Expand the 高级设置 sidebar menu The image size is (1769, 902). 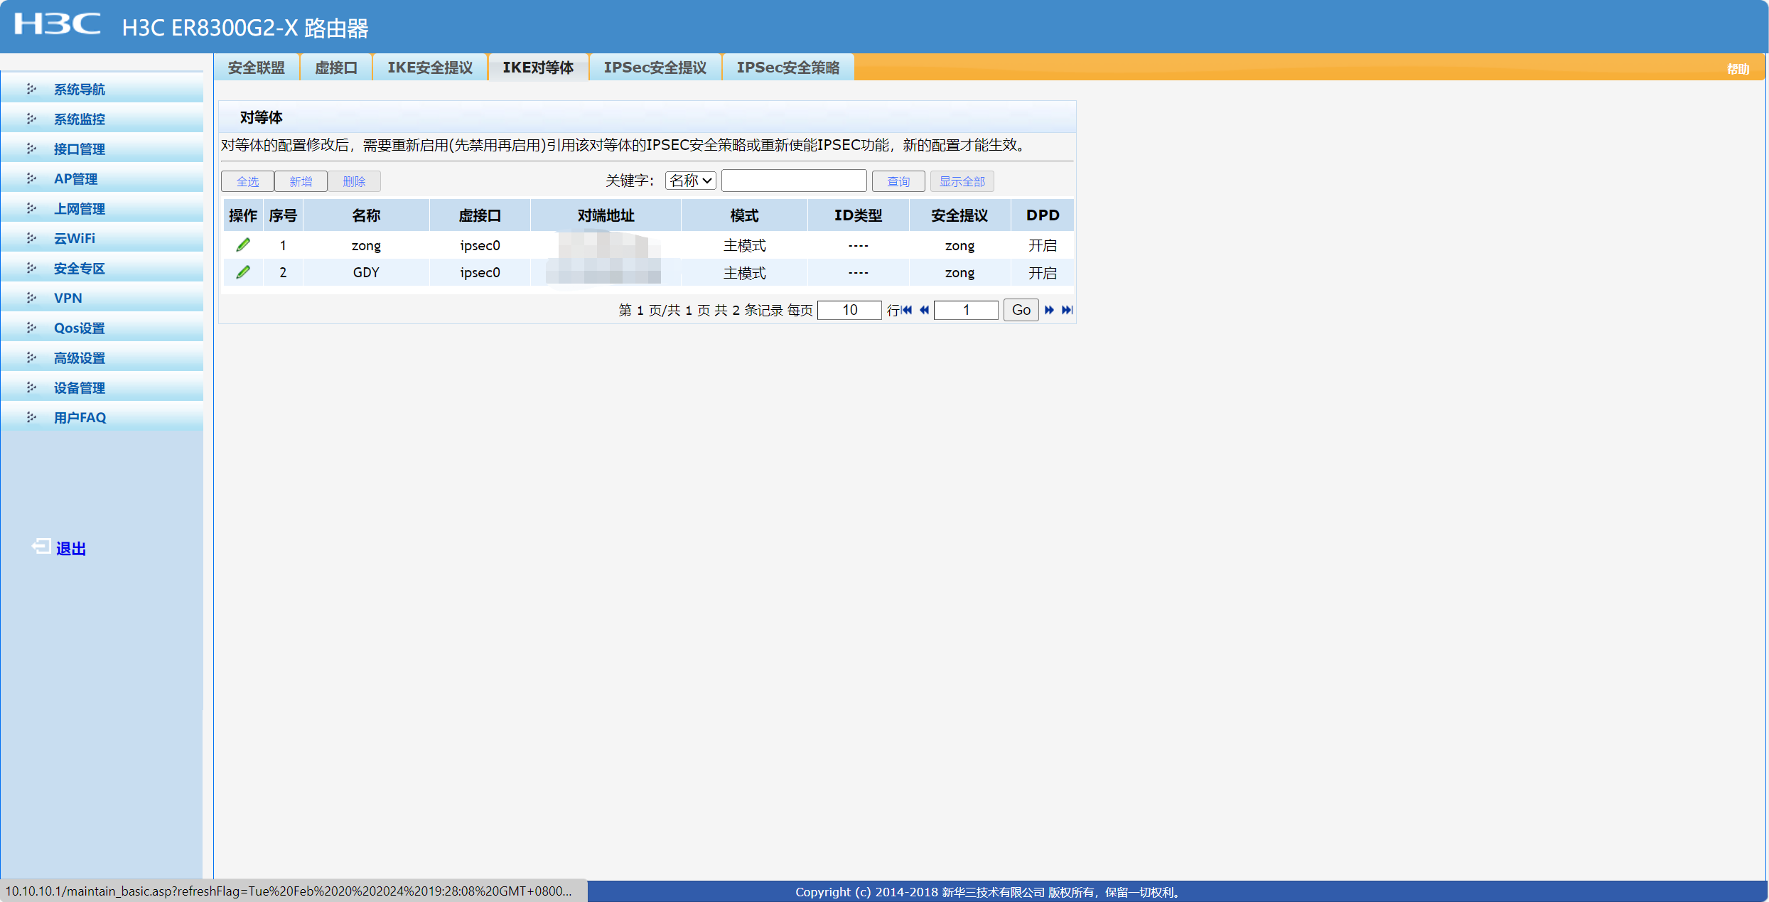[x=80, y=358]
